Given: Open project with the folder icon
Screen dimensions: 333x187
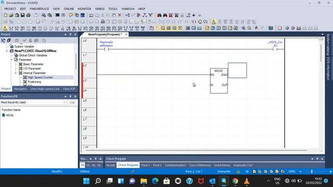Looking at the screenshot, I should (11, 15).
